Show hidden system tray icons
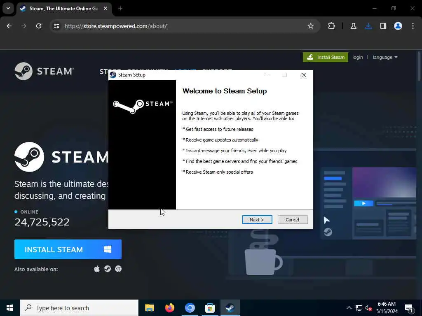 (x=349, y=308)
